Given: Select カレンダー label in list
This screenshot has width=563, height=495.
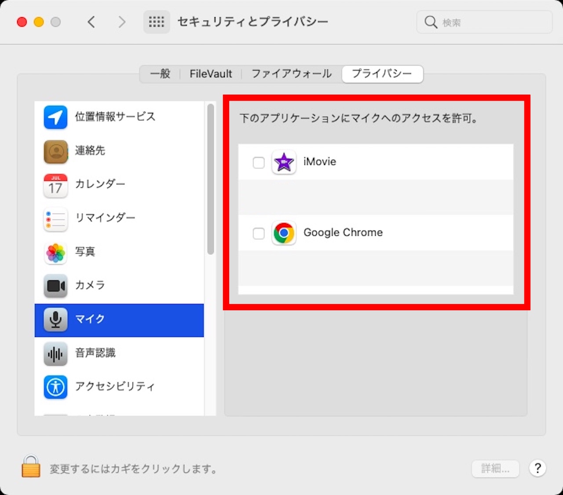Looking at the screenshot, I should 100,184.
